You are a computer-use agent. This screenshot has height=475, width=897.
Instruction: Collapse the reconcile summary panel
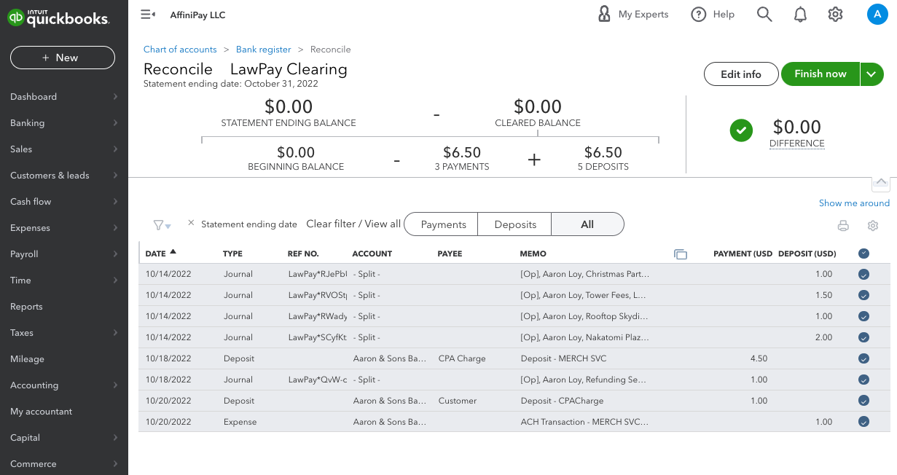pyautogui.click(x=880, y=182)
